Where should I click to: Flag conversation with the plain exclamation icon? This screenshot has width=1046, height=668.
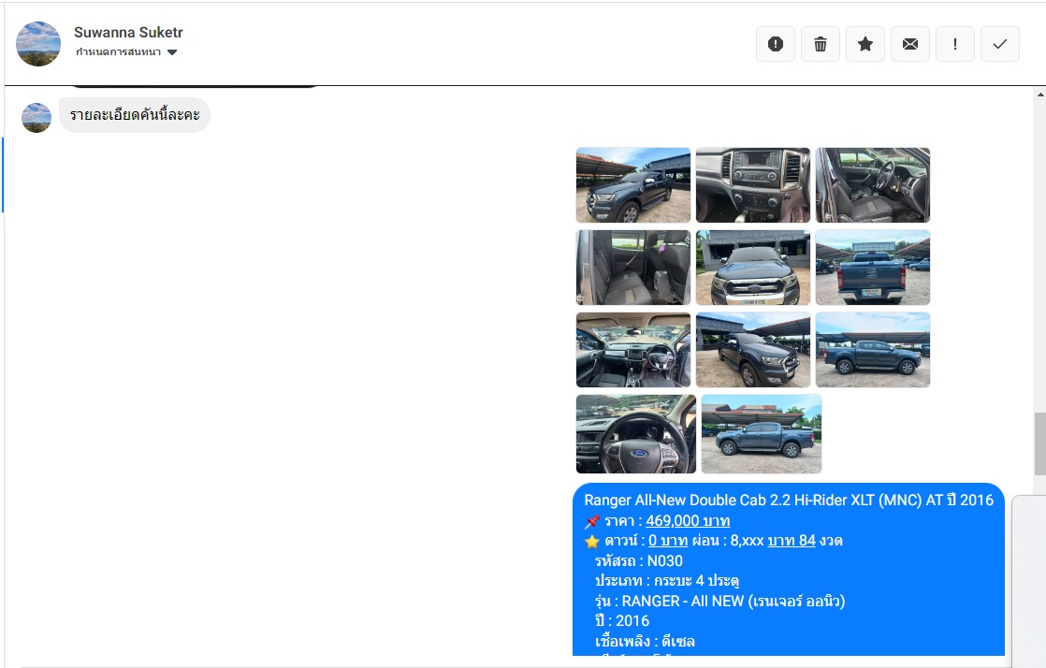954,44
